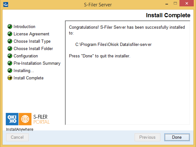Viewport: 196px width, 147px height.
Task: Select the Introduction step label
Action: [24, 26]
